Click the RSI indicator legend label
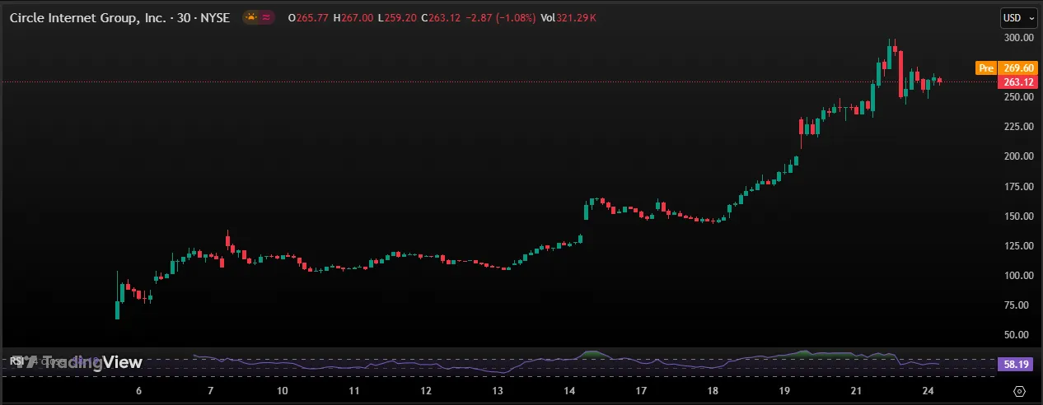The image size is (1043, 405). (x=16, y=361)
